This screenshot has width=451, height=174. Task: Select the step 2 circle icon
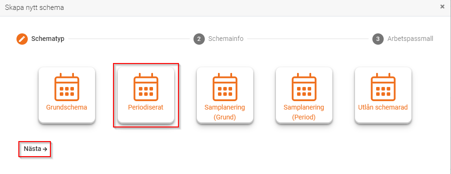click(x=199, y=39)
